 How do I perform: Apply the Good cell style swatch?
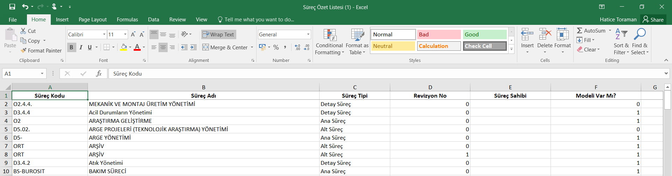484,34
